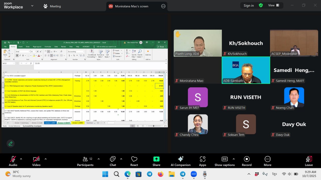
Task: Click the Sign in button
Action: click(x=249, y=5)
